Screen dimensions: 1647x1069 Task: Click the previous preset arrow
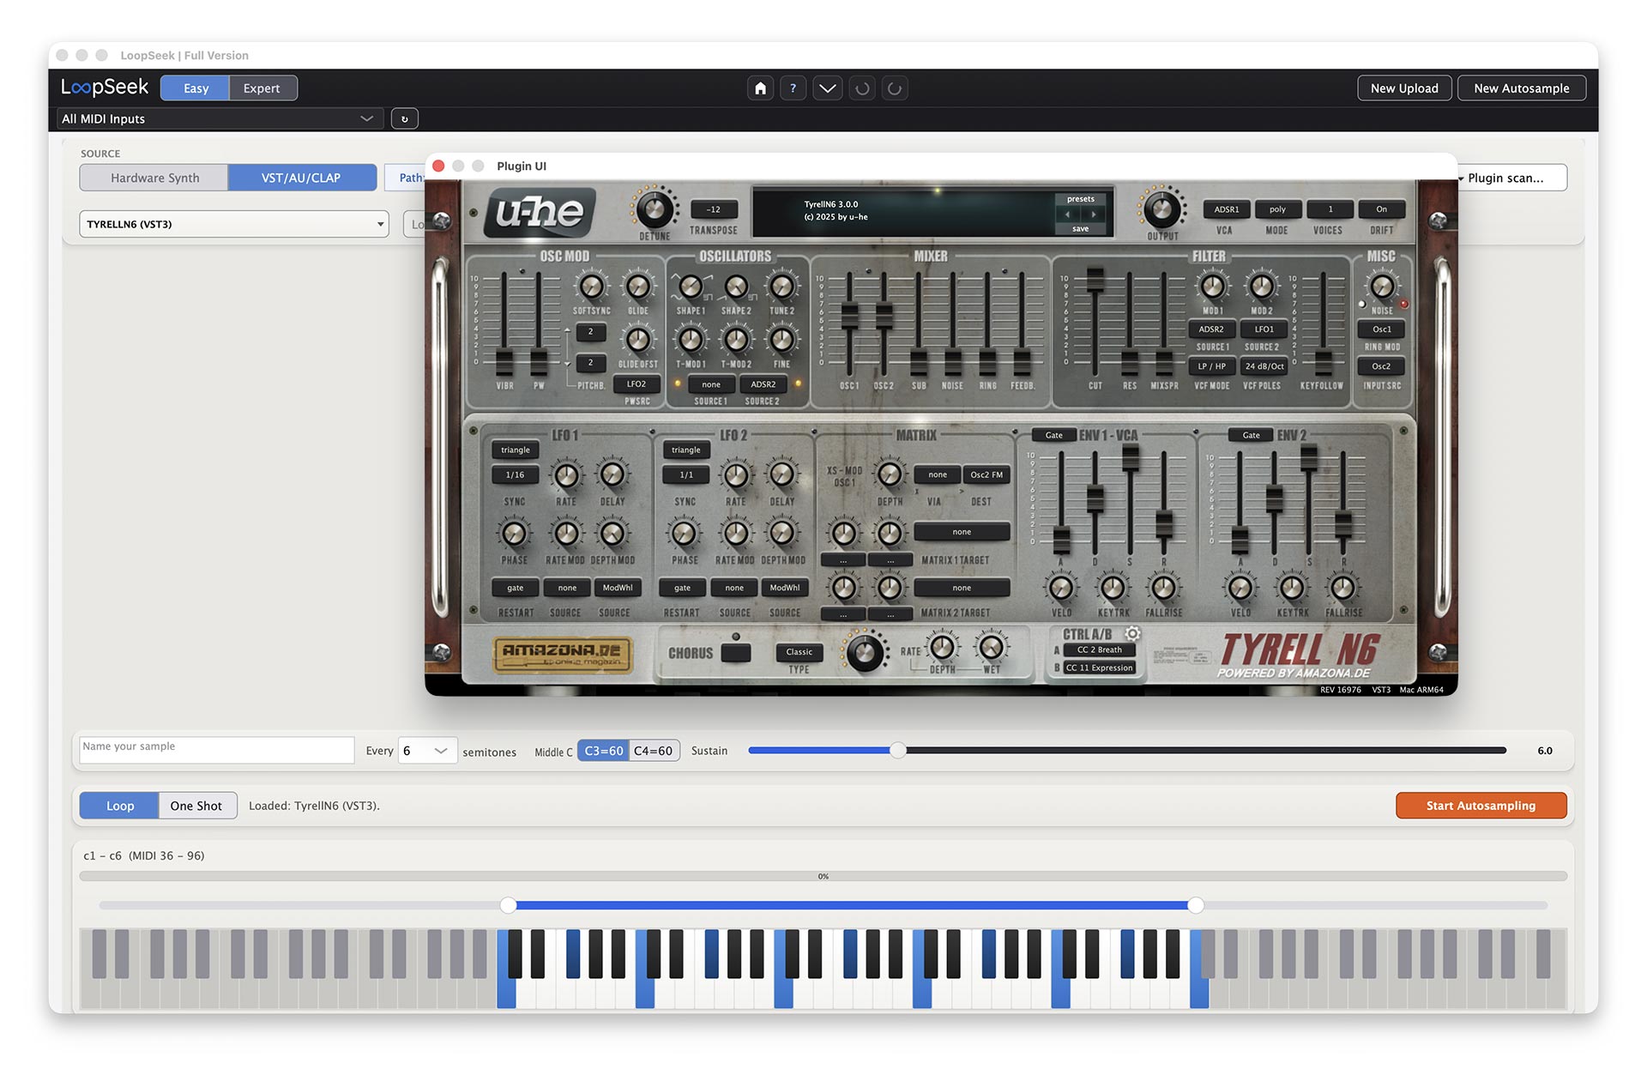[x=1067, y=214]
